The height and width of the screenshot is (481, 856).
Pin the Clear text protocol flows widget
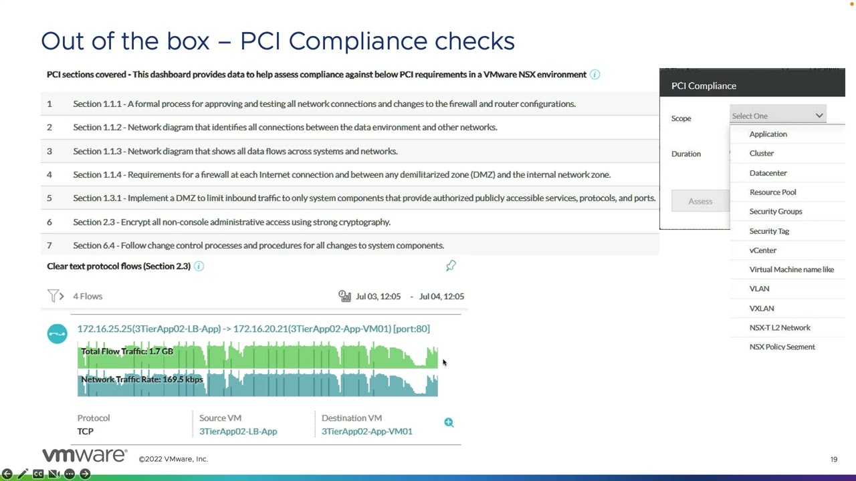451,266
